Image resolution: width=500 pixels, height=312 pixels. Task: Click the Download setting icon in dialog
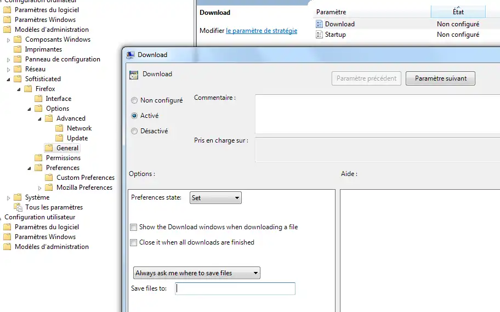[x=134, y=75]
